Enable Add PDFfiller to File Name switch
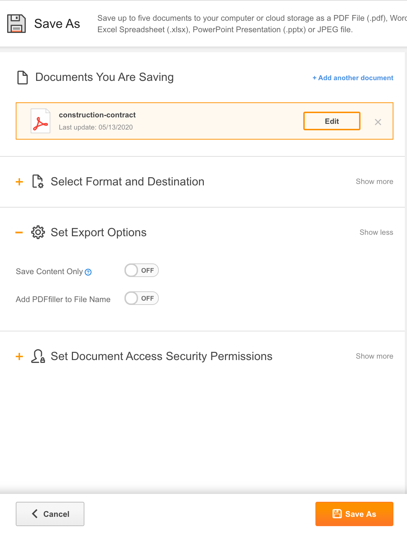 tap(142, 298)
